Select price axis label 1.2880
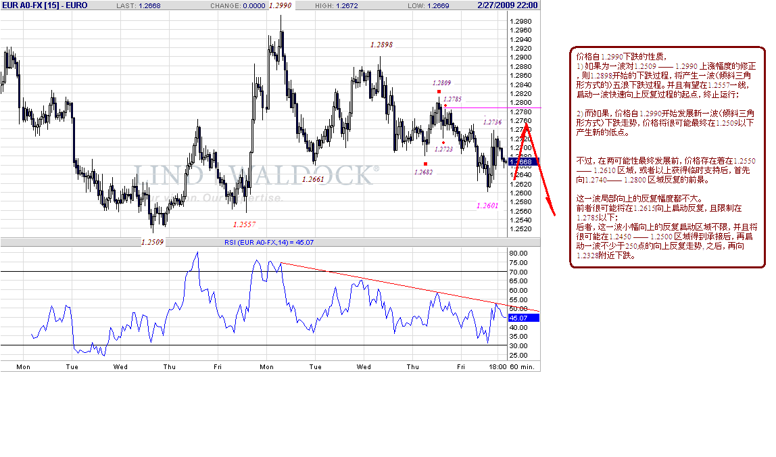Viewport: 776px width, 457px height. pyautogui.click(x=520, y=67)
